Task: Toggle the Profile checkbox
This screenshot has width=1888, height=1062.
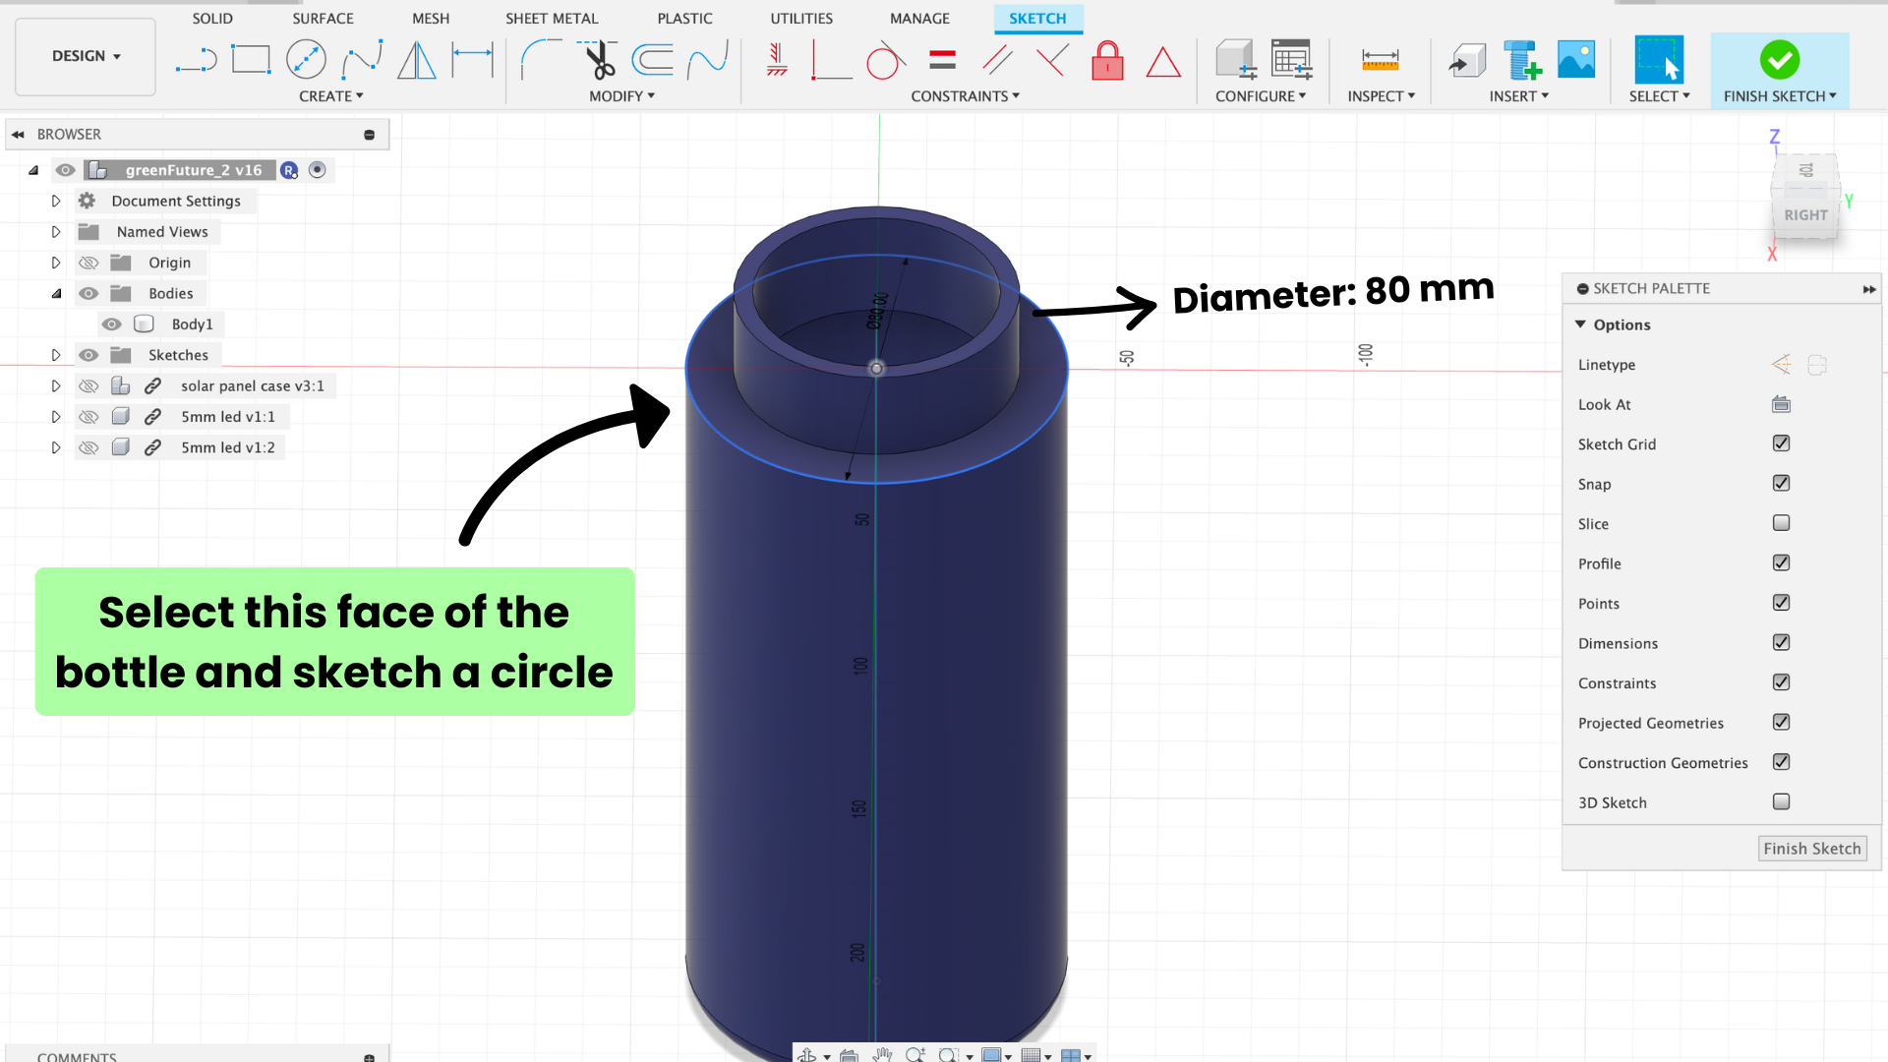Action: coord(1781,562)
